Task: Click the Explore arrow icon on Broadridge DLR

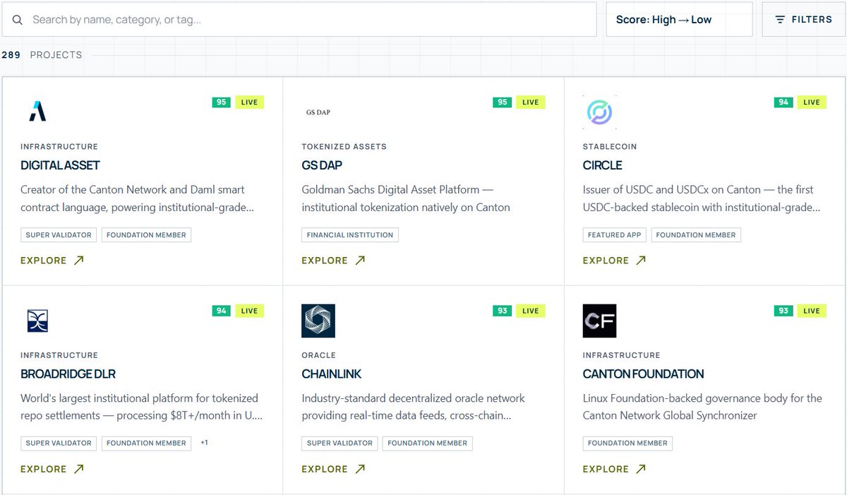Action: tap(79, 469)
